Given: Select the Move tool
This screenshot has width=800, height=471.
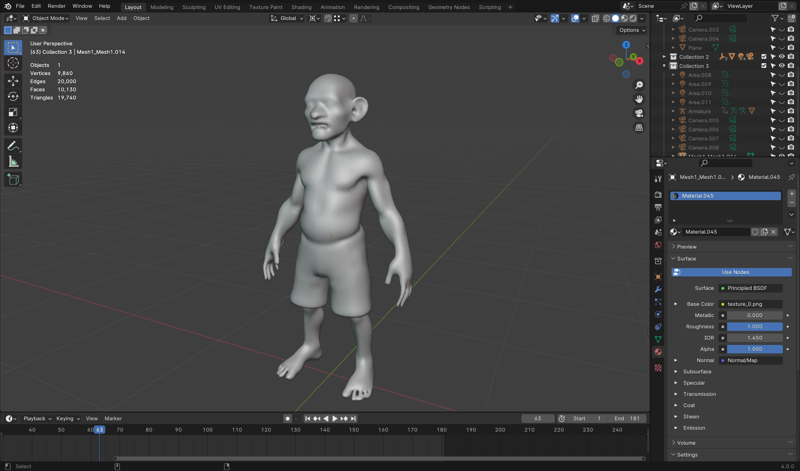Looking at the screenshot, I should point(13,81).
